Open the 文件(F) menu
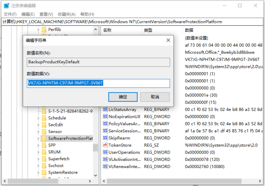Screen dimensions: 265x186 [x=10, y=14]
